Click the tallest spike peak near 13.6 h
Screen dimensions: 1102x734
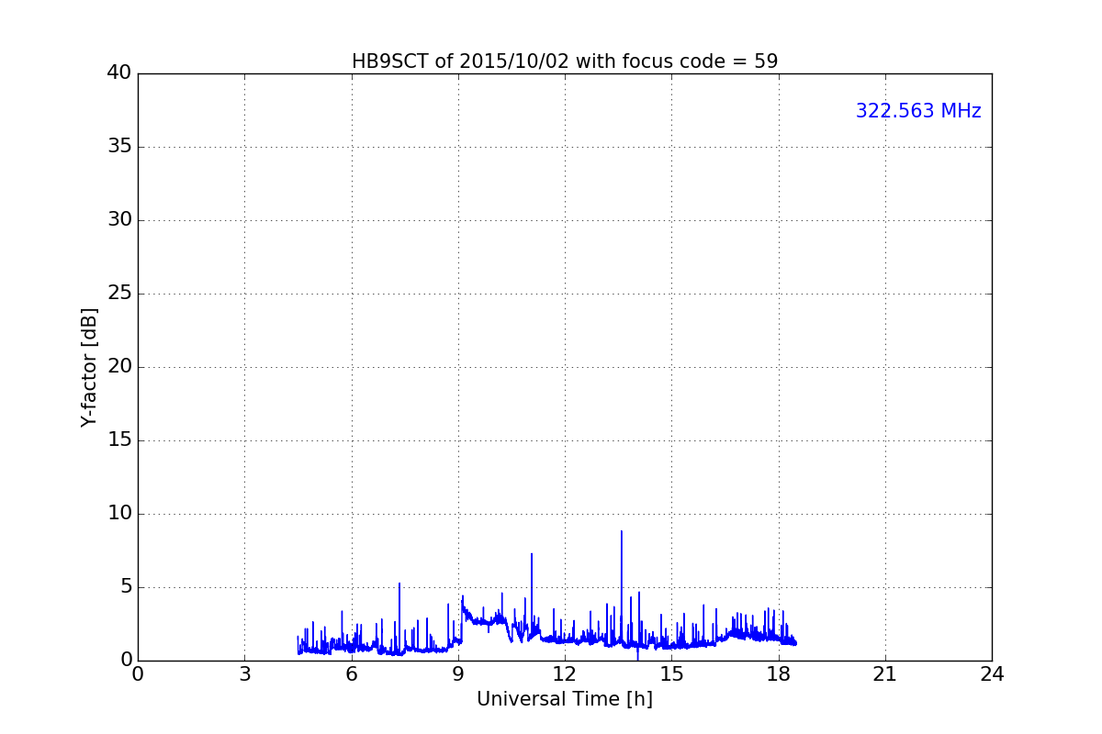click(622, 531)
